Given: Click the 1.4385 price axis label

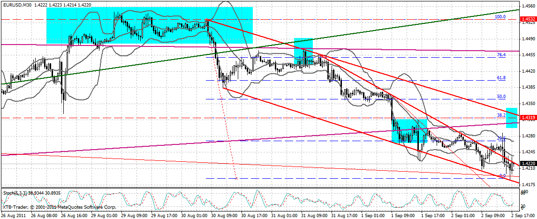Looking at the screenshot, I should click(529, 87).
